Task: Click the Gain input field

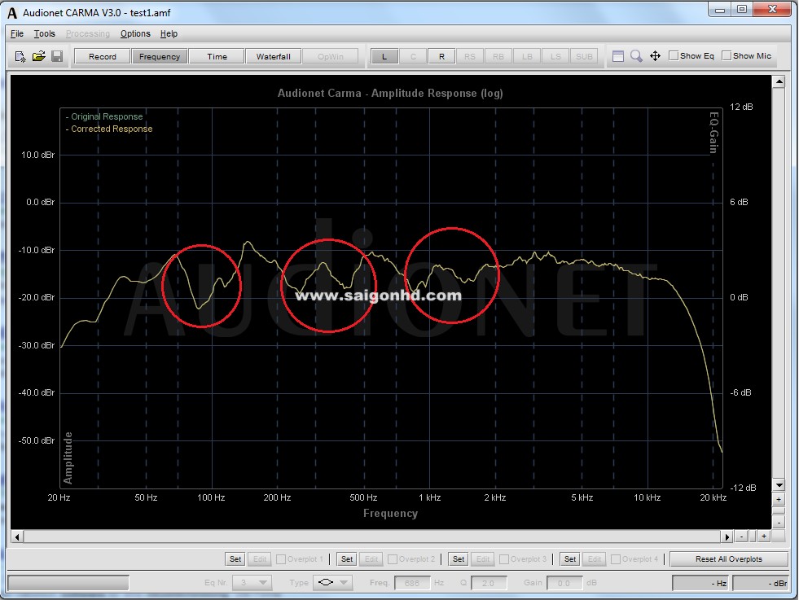Action: click(564, 583)
